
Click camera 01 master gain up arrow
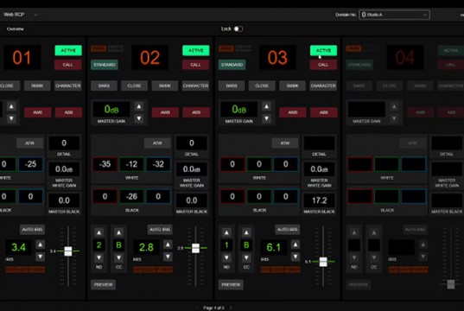coord(11,106)
